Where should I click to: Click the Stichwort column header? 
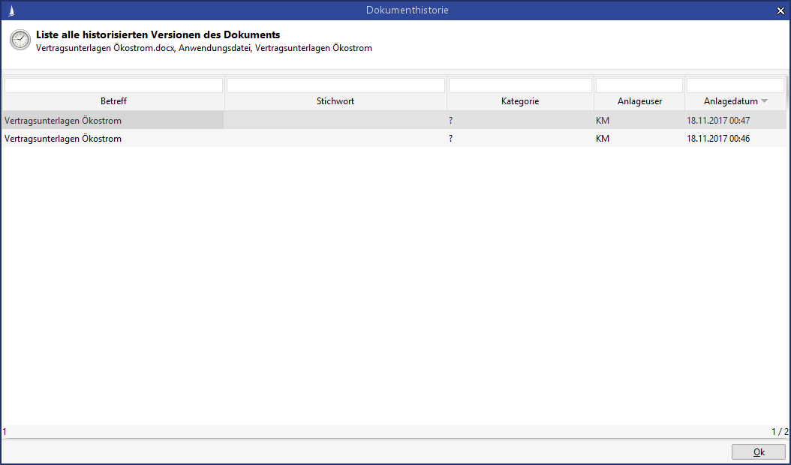point(335,101)
